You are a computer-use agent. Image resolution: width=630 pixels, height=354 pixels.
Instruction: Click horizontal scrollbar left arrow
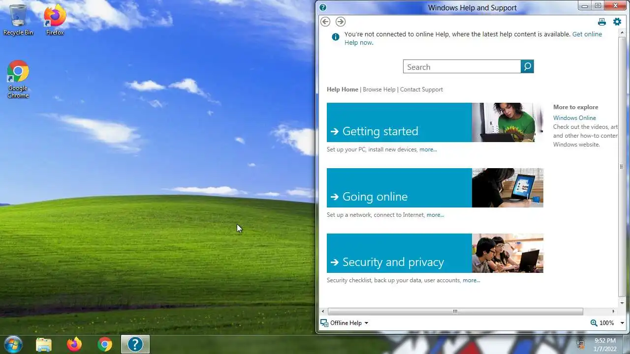pos(323,311)
